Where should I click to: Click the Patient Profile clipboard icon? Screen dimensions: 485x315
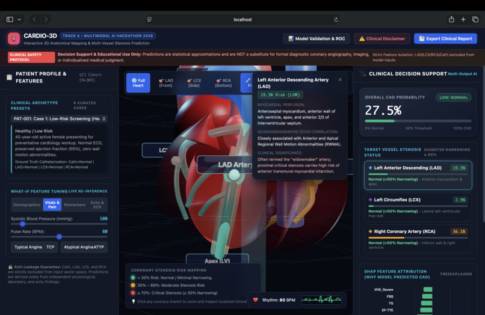(9, 77)
